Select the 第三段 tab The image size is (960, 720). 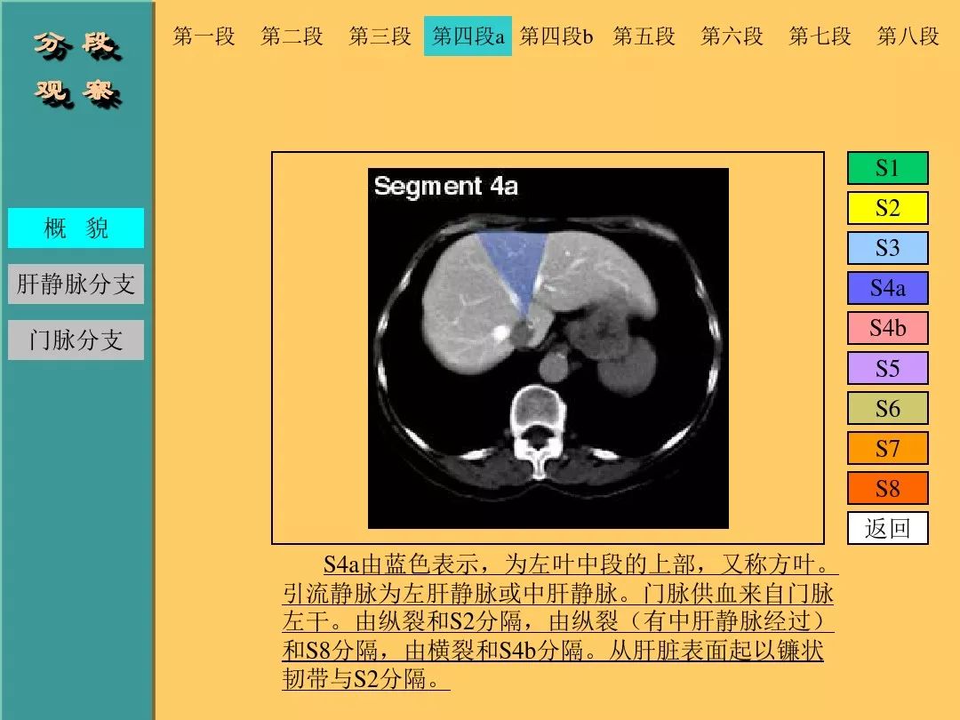pos(380,36)
